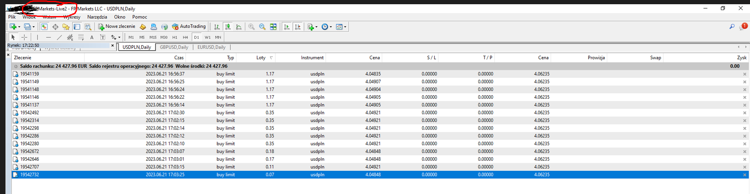Close the Rynek market watch panel
This screenshot has width=750, height=194.
[113, 46]
